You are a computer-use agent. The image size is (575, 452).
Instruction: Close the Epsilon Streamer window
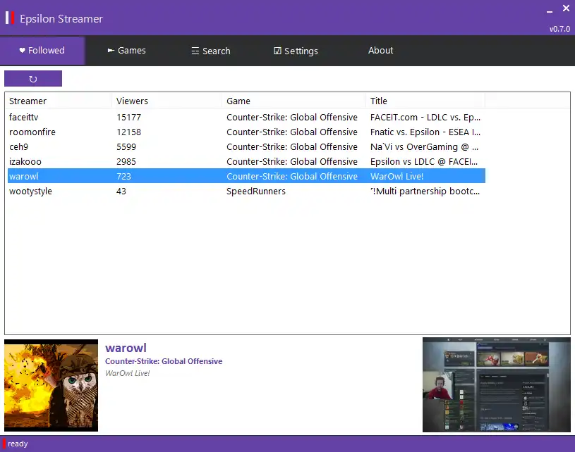566,8
